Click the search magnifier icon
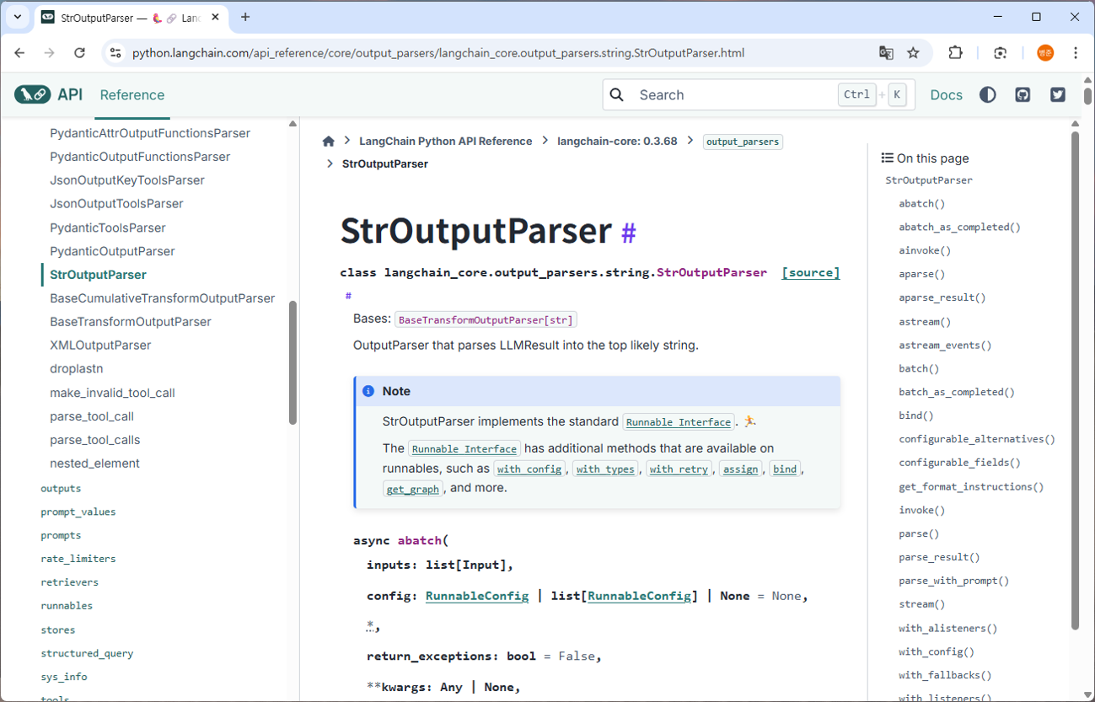Screen dimensions: 1095x702 [x=617, y=94]
